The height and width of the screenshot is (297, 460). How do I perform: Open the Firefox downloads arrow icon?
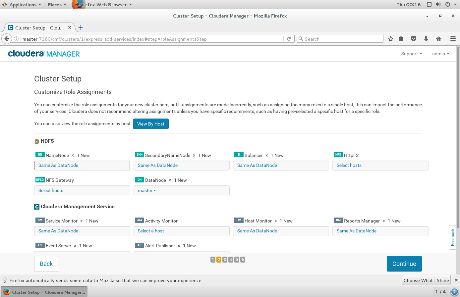426,39
